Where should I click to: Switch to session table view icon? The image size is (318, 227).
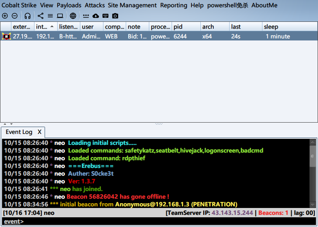click(50, 16)
